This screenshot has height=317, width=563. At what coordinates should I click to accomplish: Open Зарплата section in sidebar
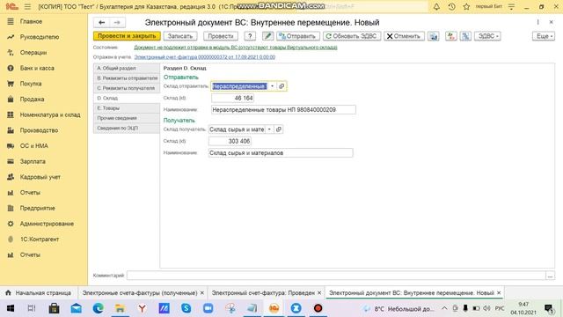33,161
